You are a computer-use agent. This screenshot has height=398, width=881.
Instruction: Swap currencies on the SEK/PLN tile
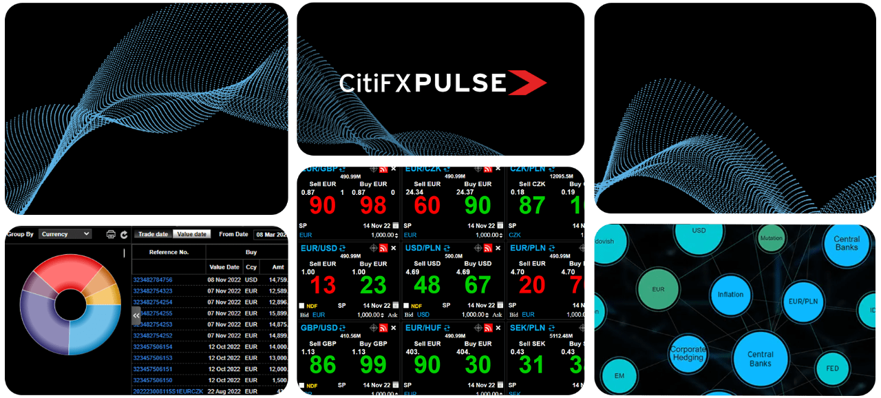551,328
